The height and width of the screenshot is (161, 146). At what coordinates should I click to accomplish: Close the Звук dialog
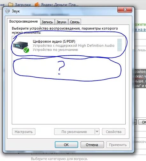[125, 10]
